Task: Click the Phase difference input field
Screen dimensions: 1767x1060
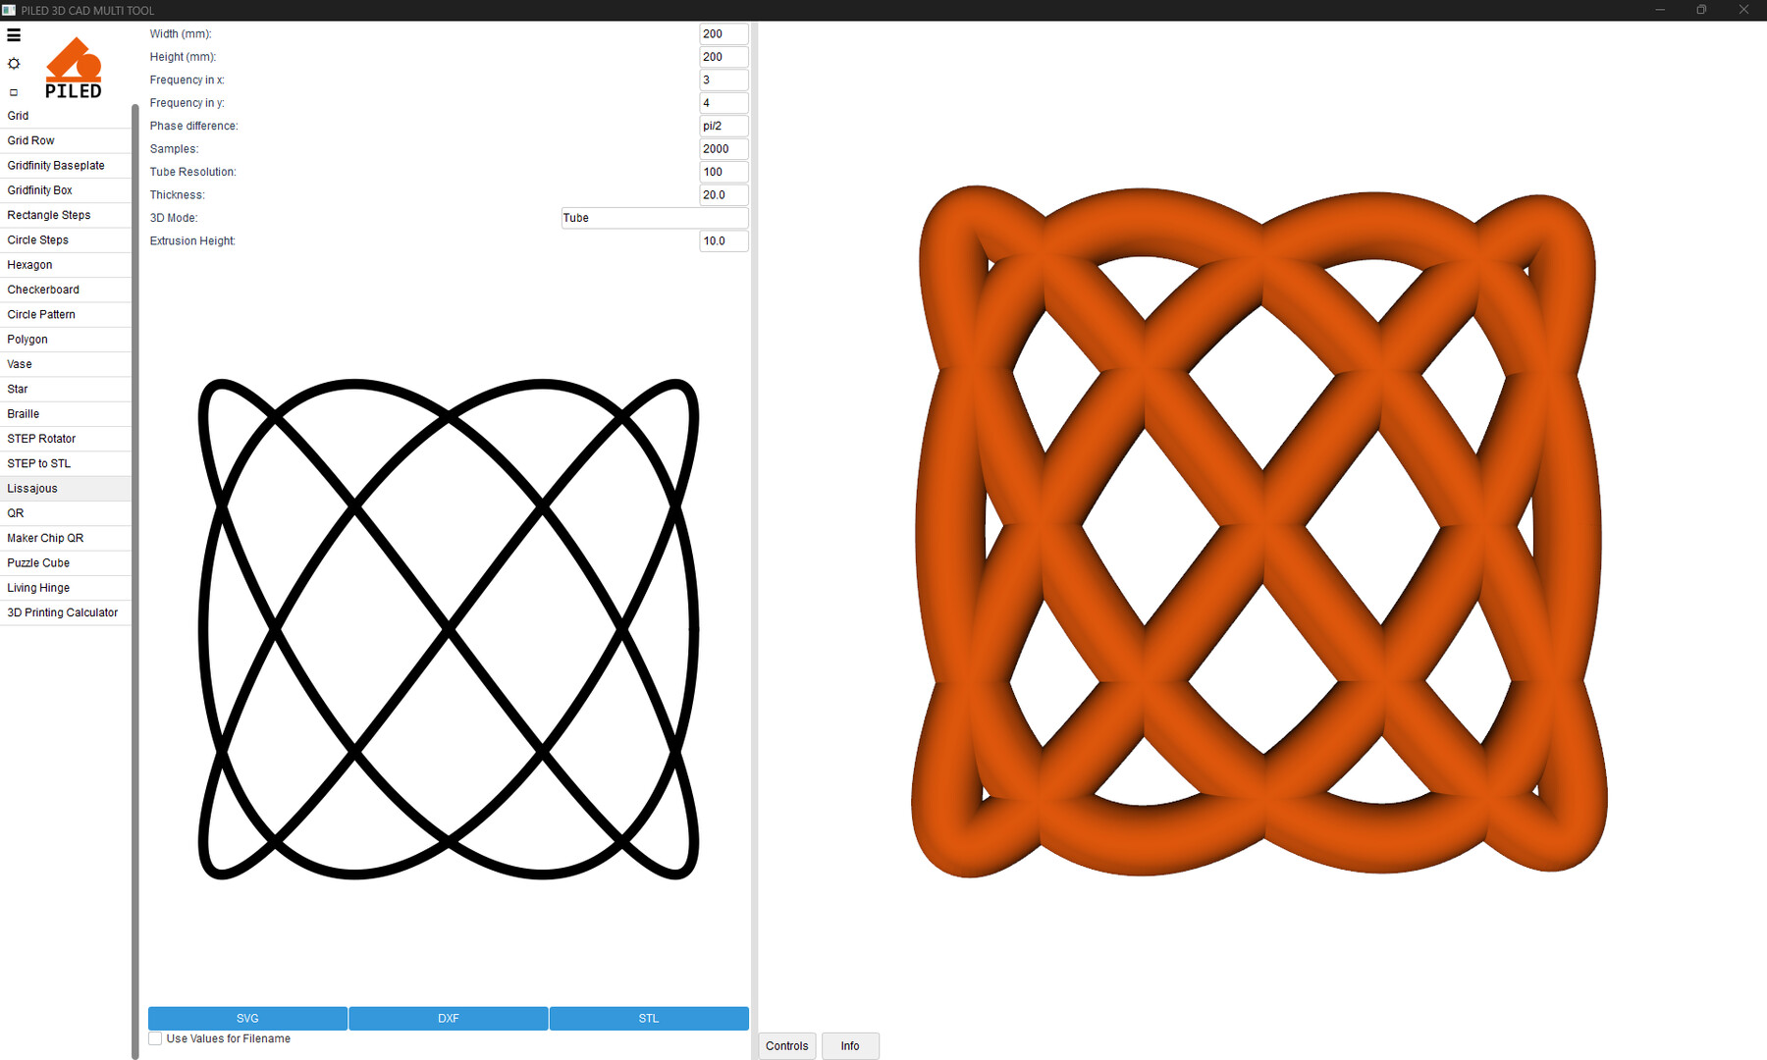Action: pyautogui.click(x=723, y=126)
